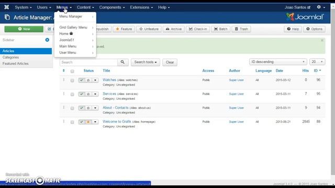The image size is (335, 188).
Task: Unfeature Welcome to Grafik via orange star
Action: click(88, 122)
